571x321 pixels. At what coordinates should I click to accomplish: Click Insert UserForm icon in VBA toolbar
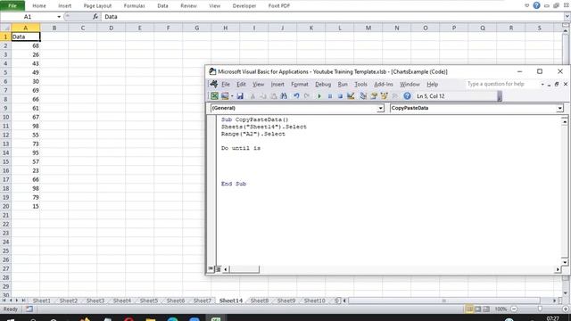[225, 96]
